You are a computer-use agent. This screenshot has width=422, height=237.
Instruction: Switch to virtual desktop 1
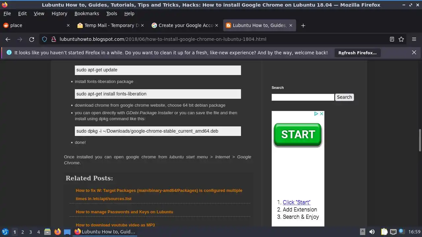[x=15, y=232]
